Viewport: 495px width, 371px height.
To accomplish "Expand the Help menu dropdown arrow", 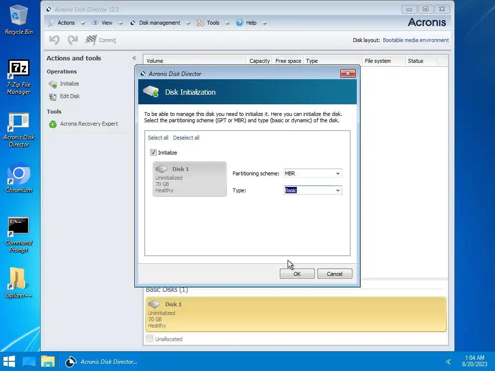I will pyautogui.click(x=264, y=23).
